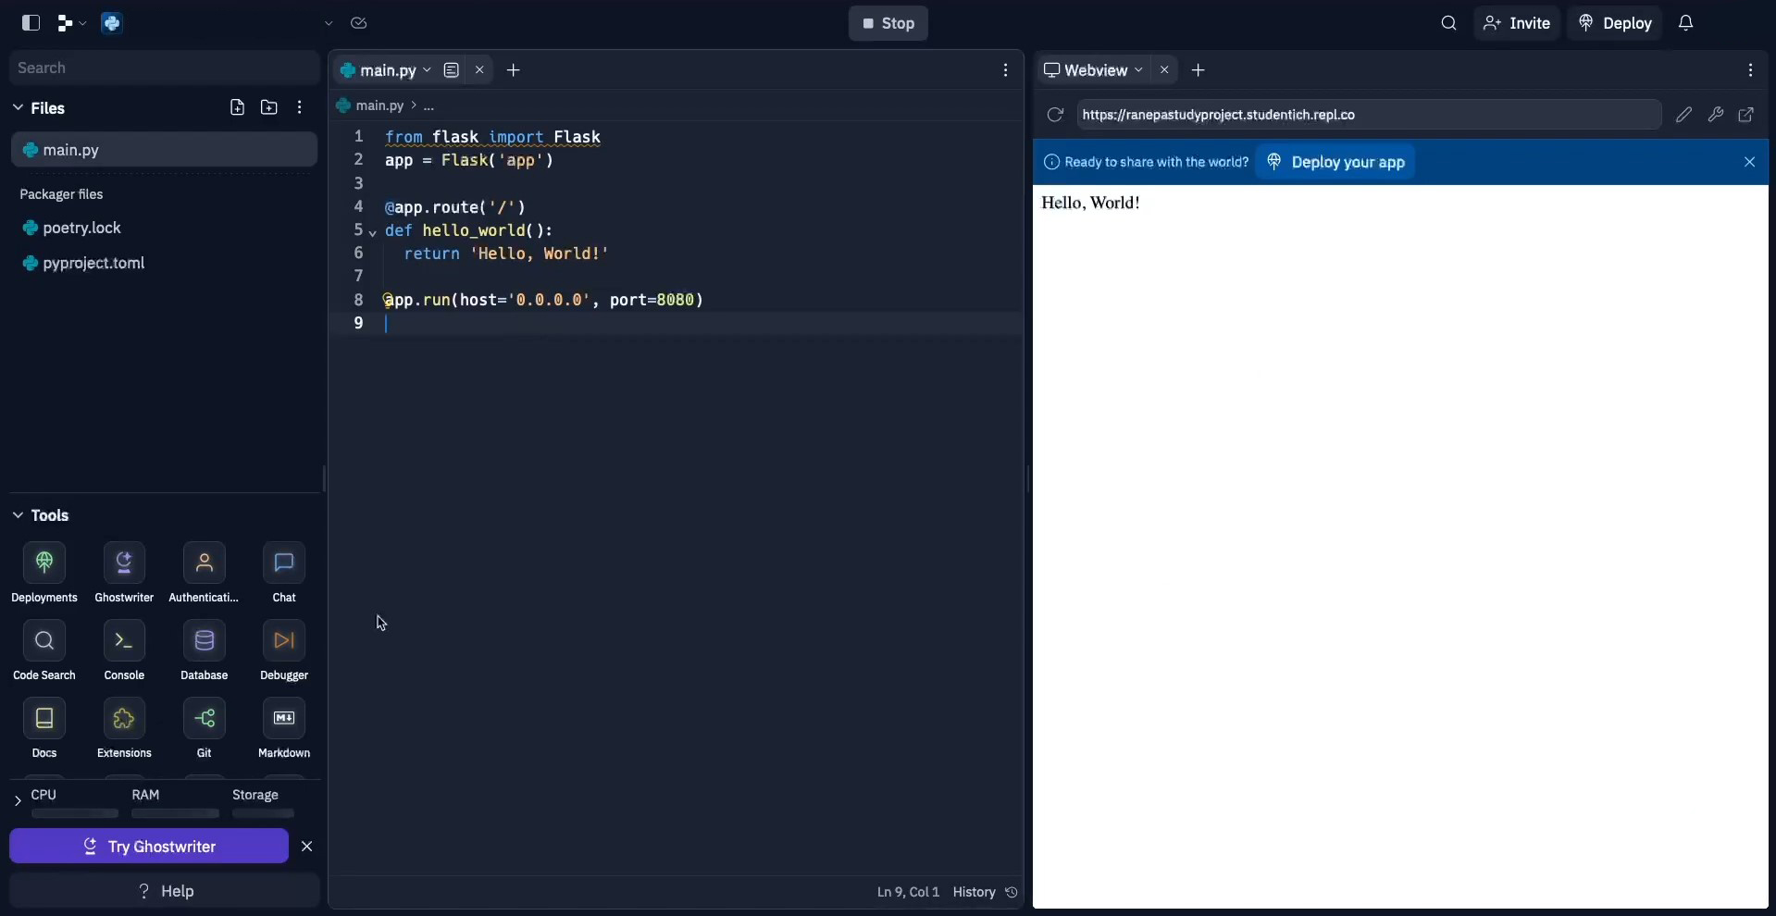Viewport: 1776px width, 916px height.
Task: Open webview in new browser tab
Action: coord(1746,115)
